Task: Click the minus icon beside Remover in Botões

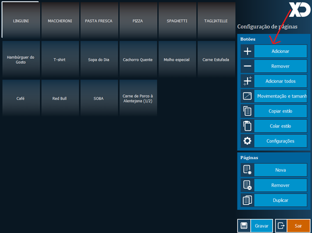Action: 247,66
